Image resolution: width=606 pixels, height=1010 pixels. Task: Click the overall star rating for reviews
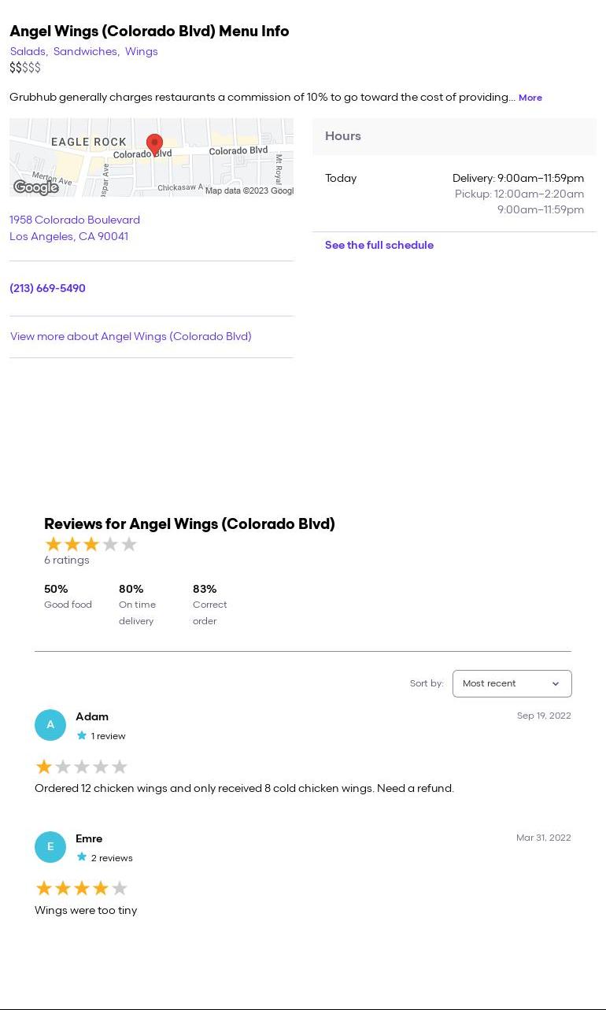pos(91,544)
